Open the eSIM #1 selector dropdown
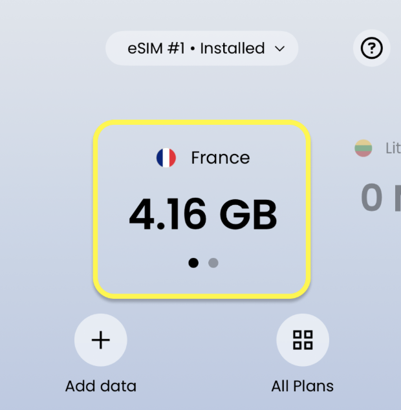Image resolution: width=401 pixels, height=410 pixels. click(201, 49)
